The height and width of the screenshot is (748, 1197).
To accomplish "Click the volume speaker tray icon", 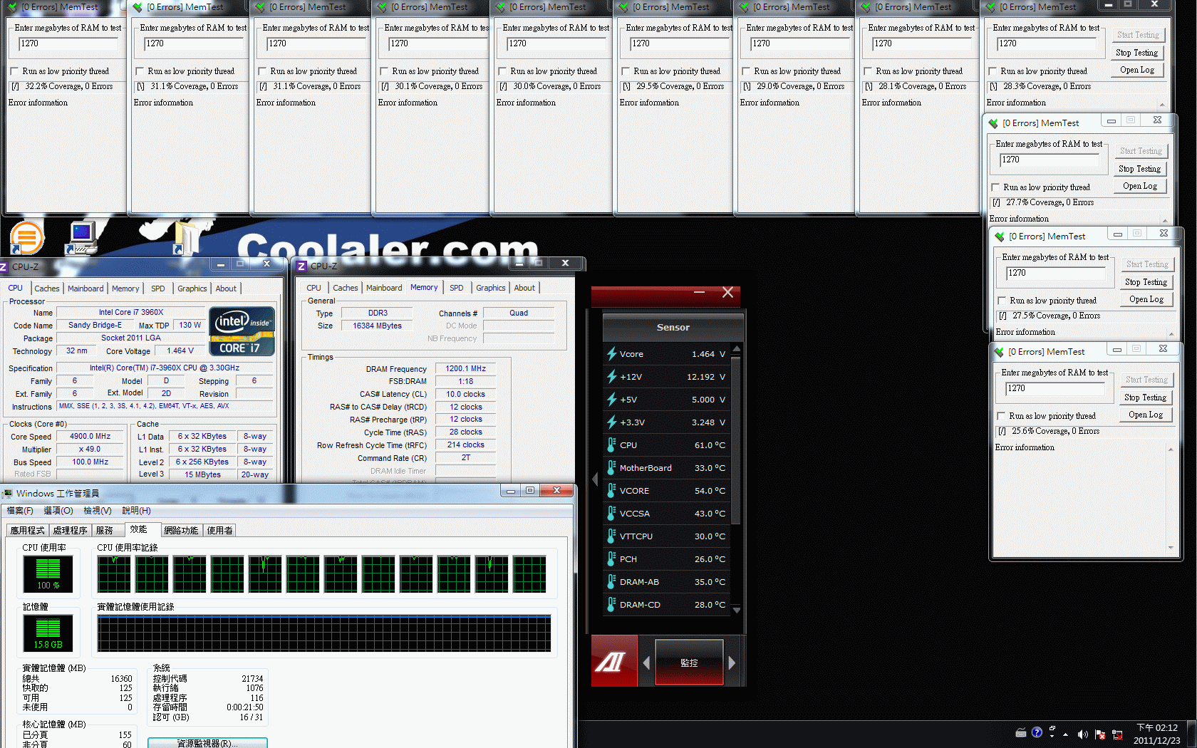I will click(1083, 734).
